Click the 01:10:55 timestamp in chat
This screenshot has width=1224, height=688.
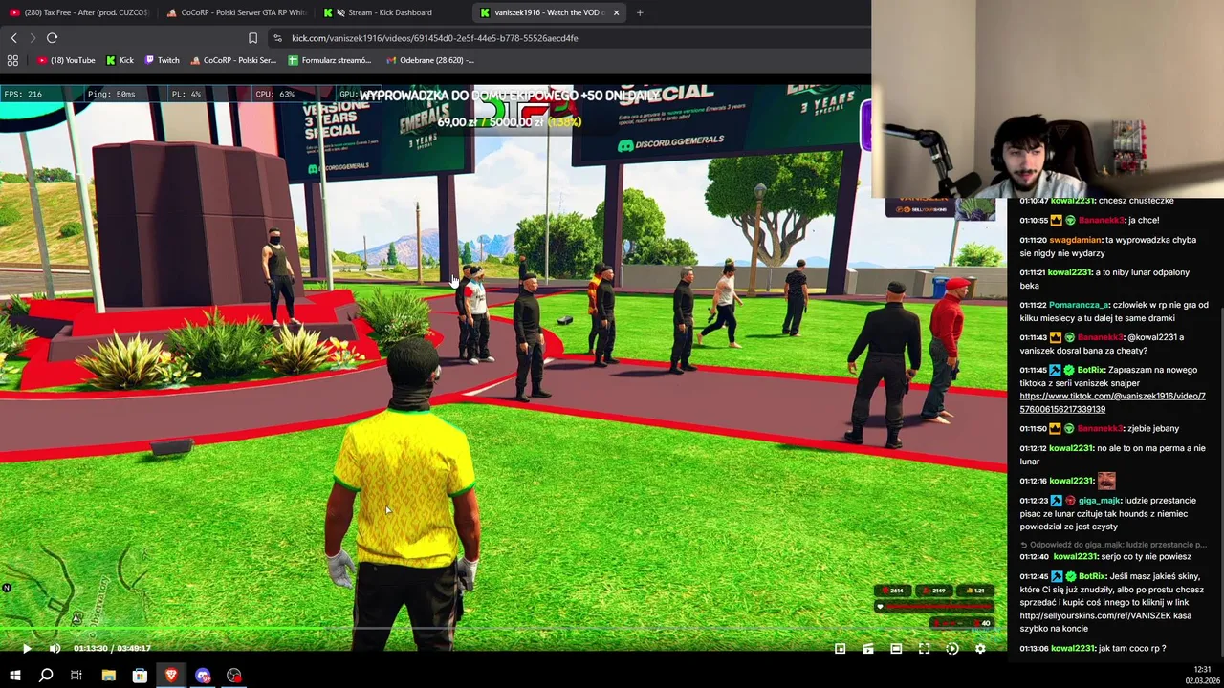click(1033, 220)
